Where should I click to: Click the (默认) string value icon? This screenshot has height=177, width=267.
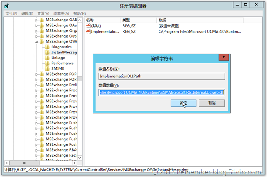pos(88,25)
